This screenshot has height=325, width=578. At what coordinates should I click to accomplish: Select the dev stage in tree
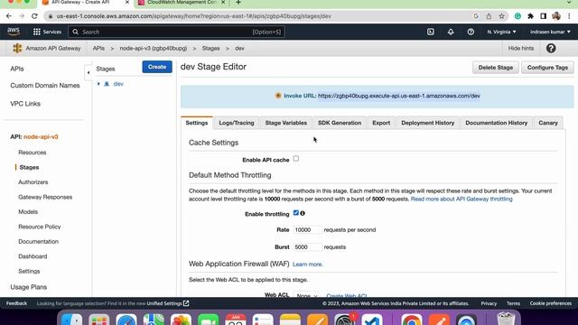(118, 84)
